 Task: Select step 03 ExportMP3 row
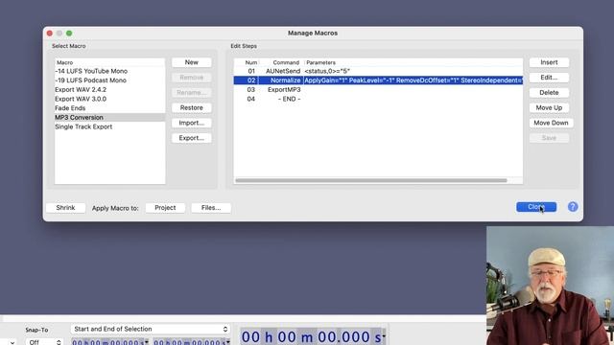tap(378, 89)
